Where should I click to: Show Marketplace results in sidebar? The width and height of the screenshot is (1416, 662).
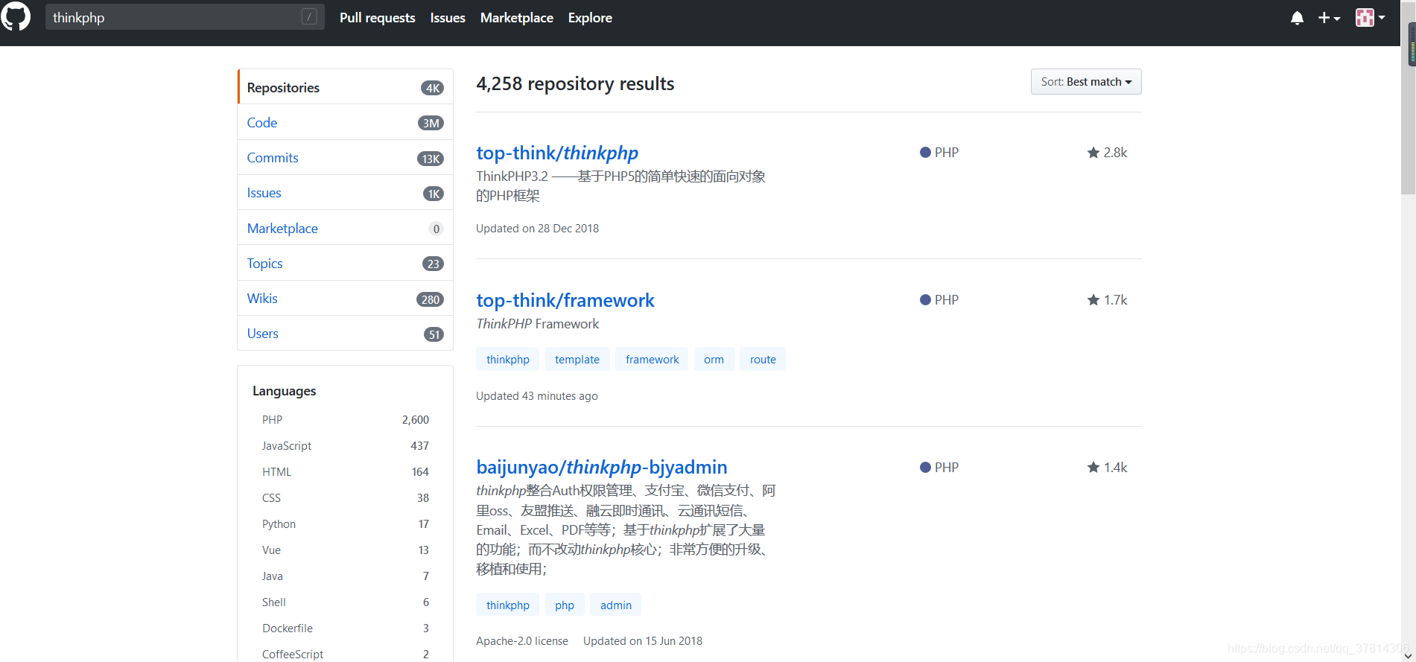point(345,228)
